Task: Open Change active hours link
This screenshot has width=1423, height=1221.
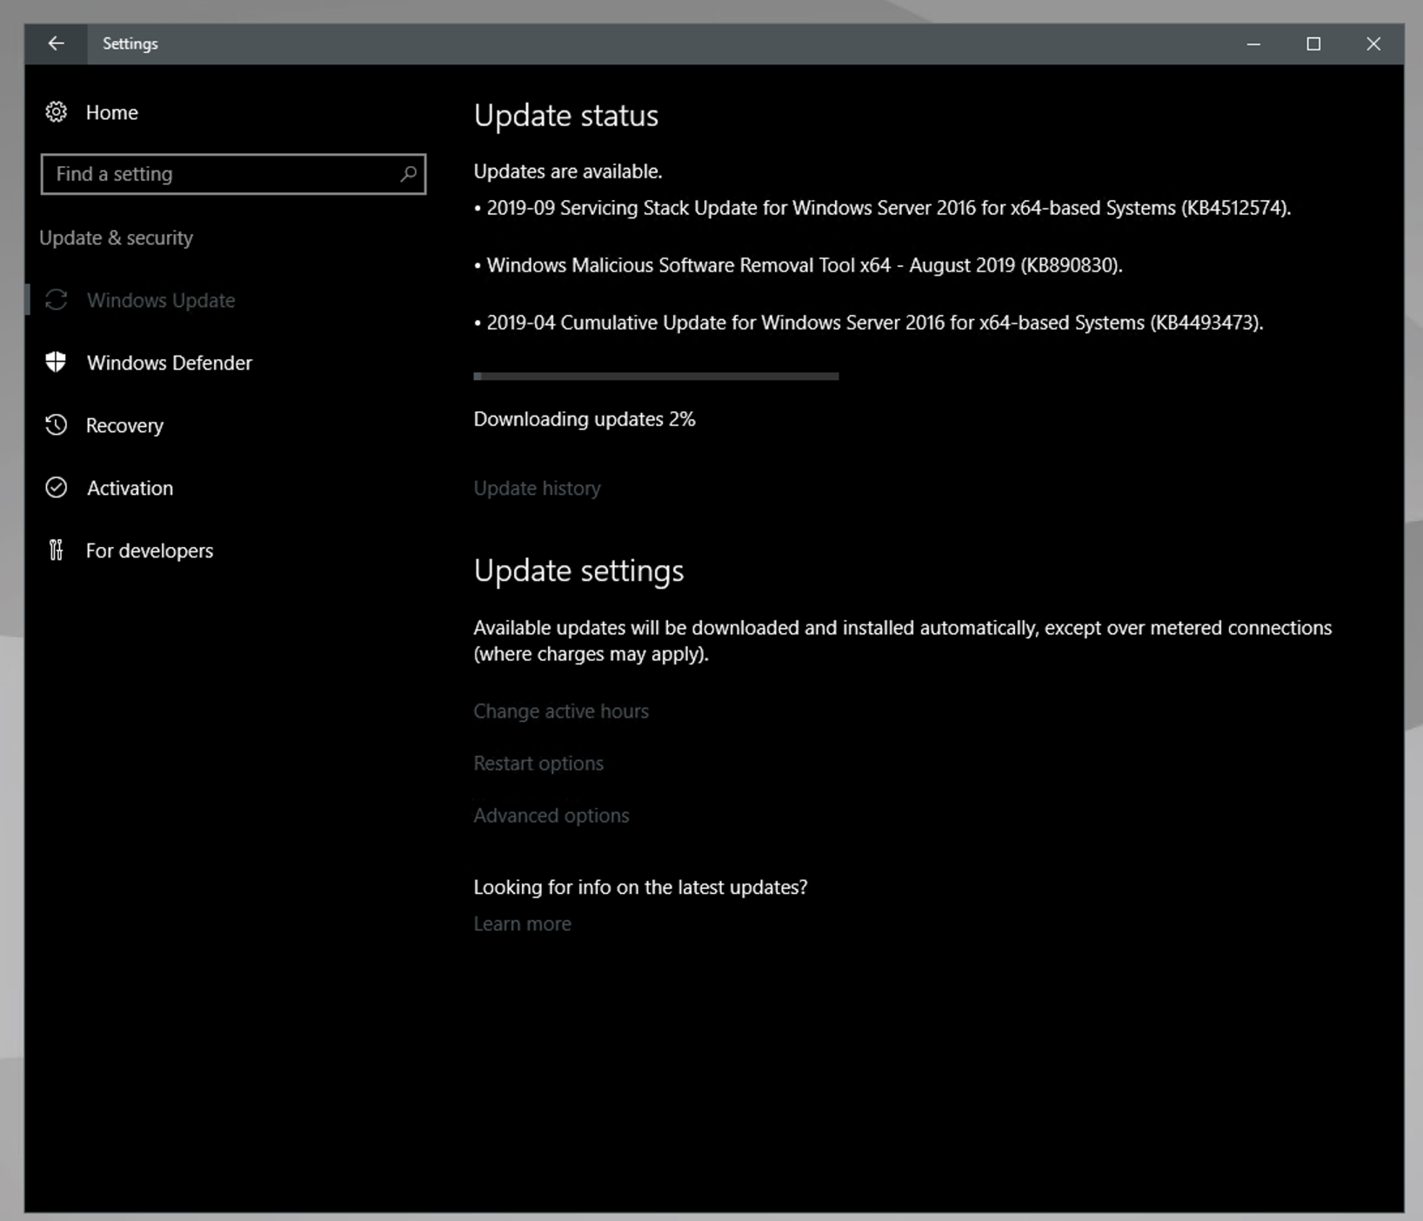Action: 561,711
